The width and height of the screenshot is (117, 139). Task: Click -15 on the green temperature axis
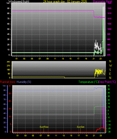tap(109, 125)
